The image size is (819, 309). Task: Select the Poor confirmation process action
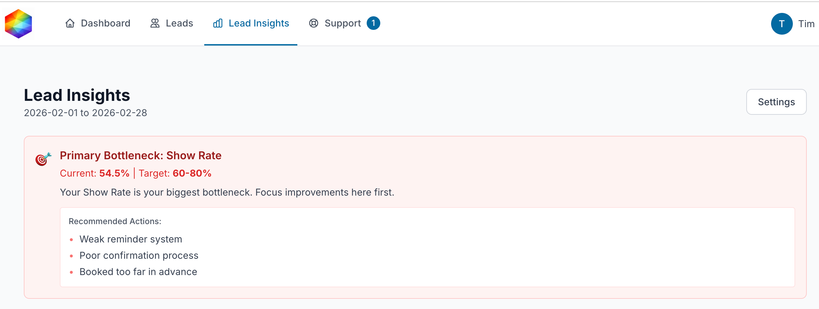tap(139, 255)
